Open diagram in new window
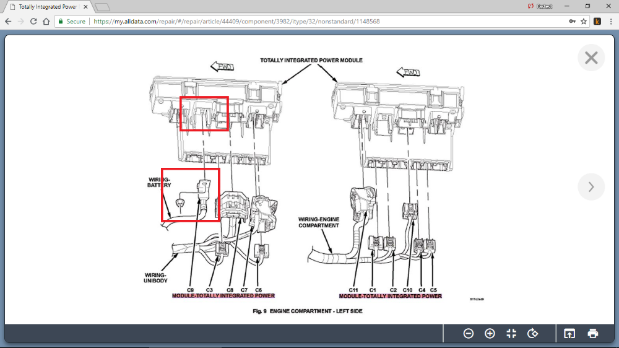The image size is (619, 348). click(x=569, y=334)
